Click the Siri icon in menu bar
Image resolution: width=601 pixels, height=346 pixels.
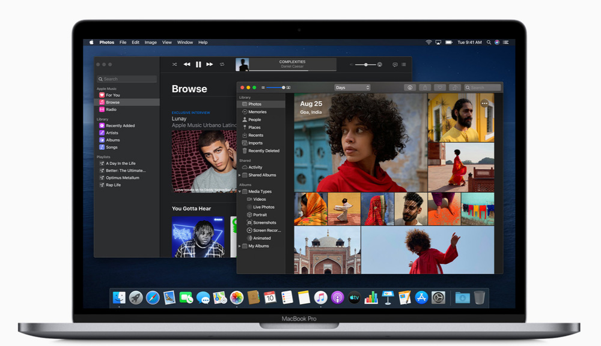[497, 43]
